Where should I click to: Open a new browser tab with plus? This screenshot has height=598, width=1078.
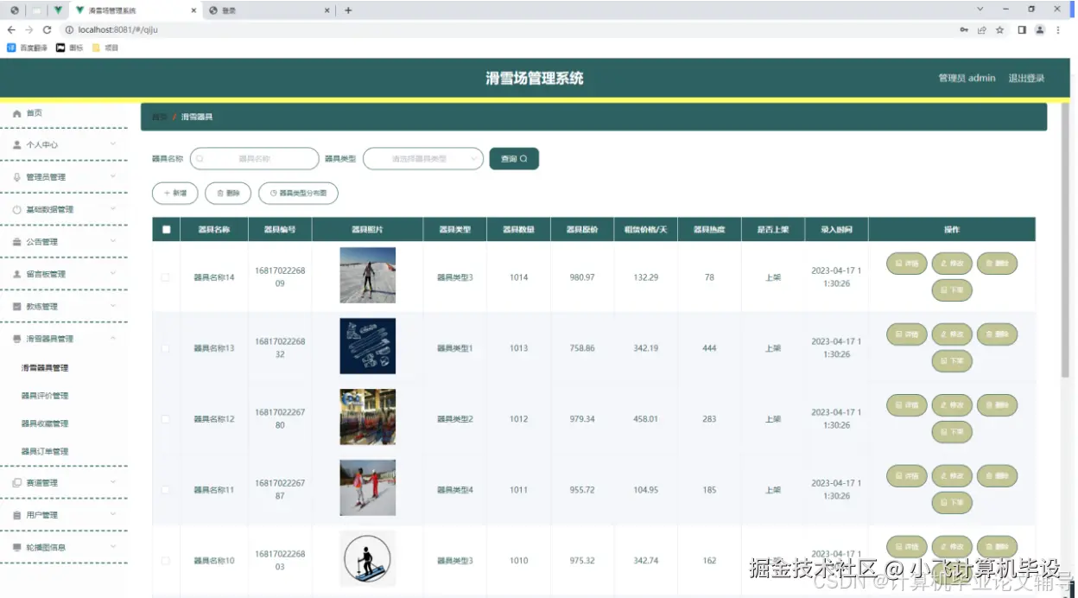tap(348, 10)
